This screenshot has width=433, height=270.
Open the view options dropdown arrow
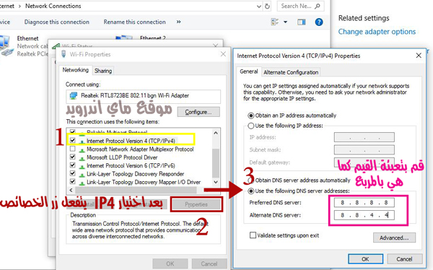[285, 22]
